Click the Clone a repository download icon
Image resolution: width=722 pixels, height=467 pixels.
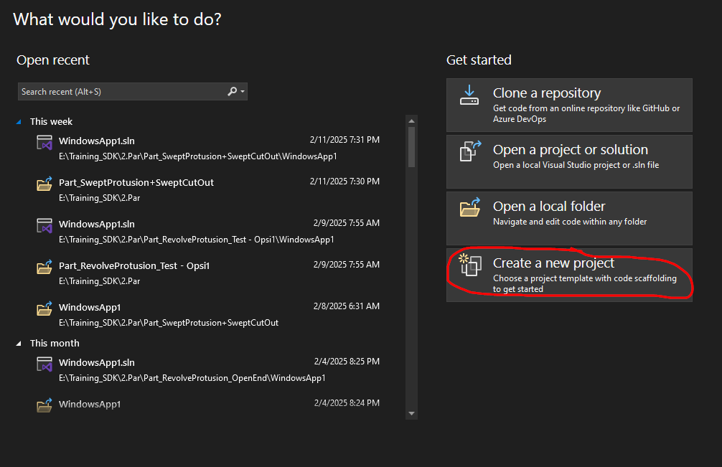point(469,95)
